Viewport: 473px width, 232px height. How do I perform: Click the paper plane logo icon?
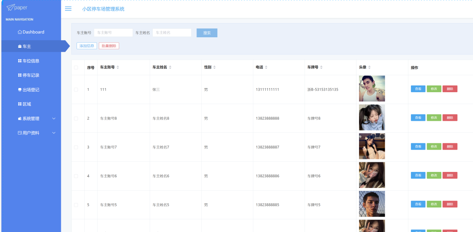point(10,7)
